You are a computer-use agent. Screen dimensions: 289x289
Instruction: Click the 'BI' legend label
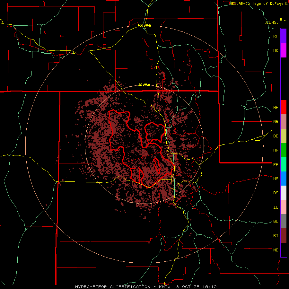pyautogui.click(x=276, y=236)
